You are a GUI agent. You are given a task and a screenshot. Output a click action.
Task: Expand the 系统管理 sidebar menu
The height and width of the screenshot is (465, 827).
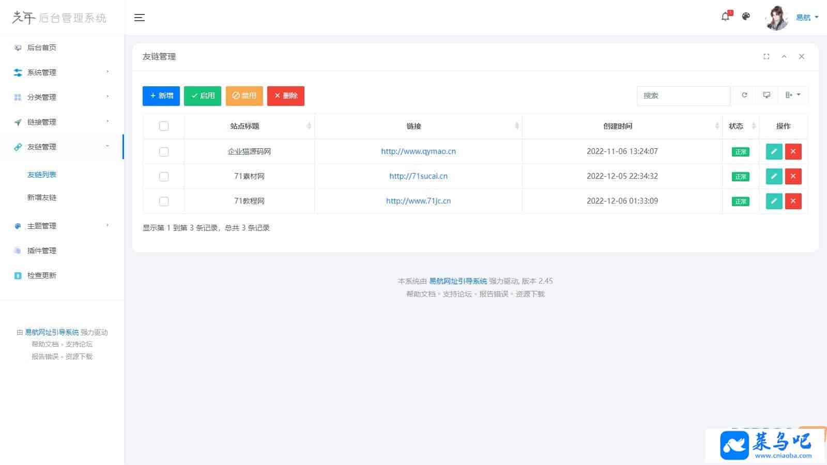(62, 72)
